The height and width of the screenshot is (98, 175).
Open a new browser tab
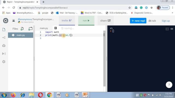(x=43, y=2)
